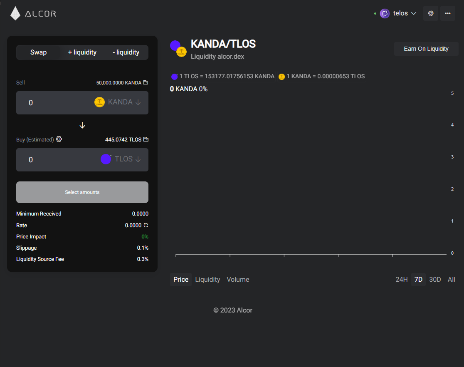This screenshot has height=367, width=464.
Task: Click the wallet icon beside 445.0742 TLOS
Action: pos(146,139)
